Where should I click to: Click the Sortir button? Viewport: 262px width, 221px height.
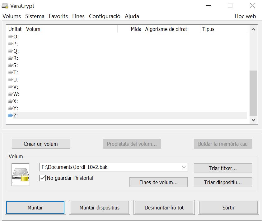coord(228,207)
